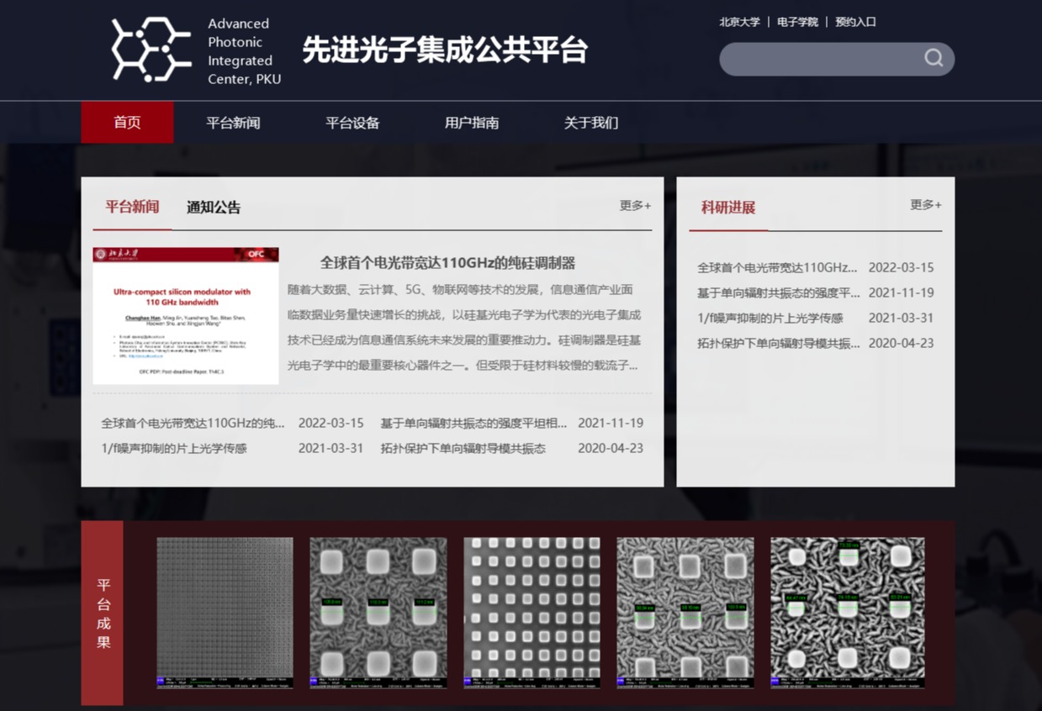Open 用户指南 menu item
1042x711 pixels.
click(472, 123)
